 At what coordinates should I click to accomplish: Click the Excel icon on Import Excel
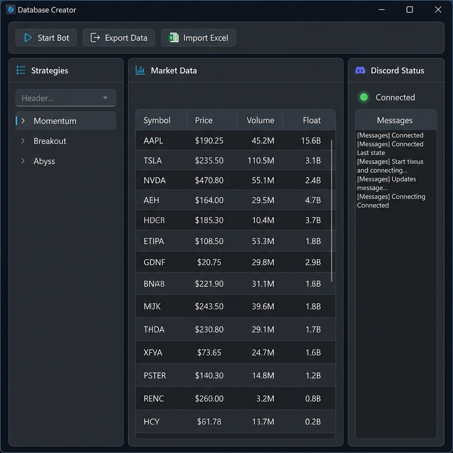(173, 38)
